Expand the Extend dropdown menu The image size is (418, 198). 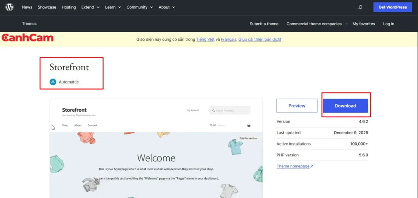click(x=90, y=7)
